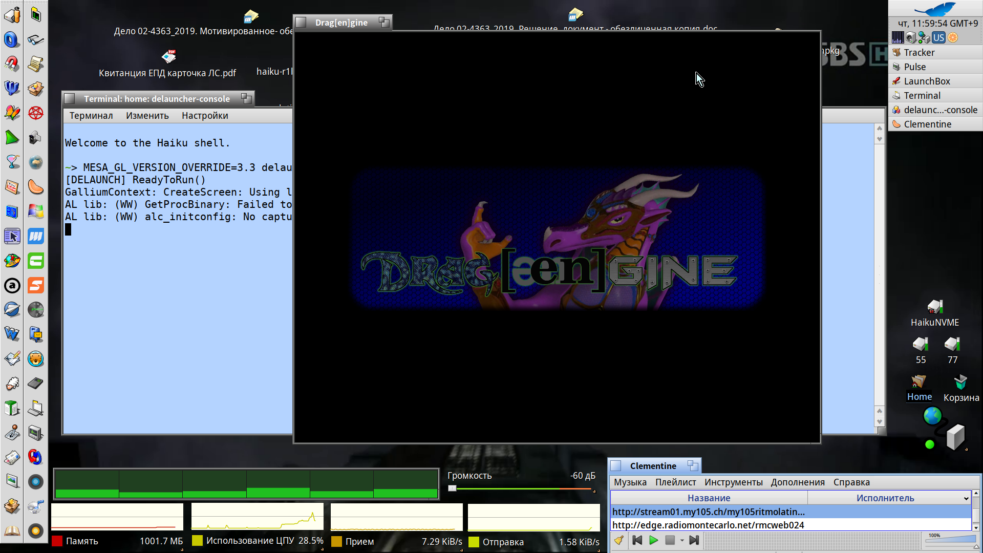Switch to Clementine in the Deskbar
The height and width of the screenshot is (553, 983).
click(x=936, y=124)
